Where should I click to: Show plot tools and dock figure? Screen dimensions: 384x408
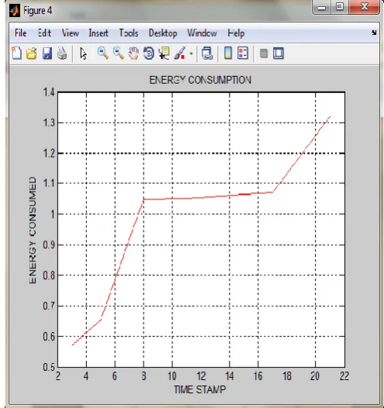pyautogui.click(x=278, y=54)
